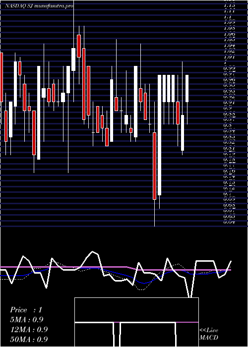Select the '50MA : 0.9' value
This screenshot has width=248, height=347.
click(x=29, y=340)
